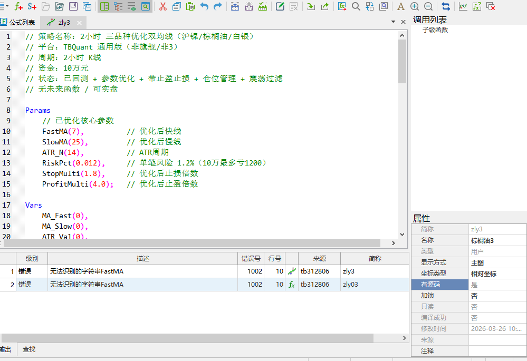Screen dimensions: 527x361
Task: Toggle the formula list panel button
Action: (104, 6)
